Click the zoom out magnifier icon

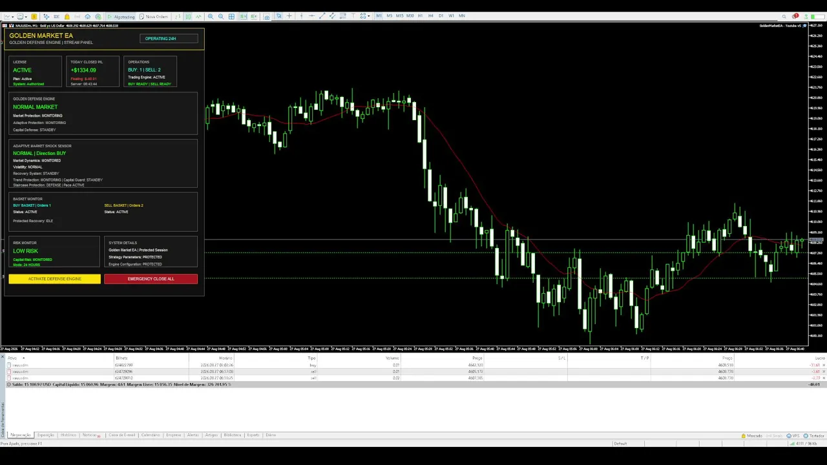coord(221,16)
